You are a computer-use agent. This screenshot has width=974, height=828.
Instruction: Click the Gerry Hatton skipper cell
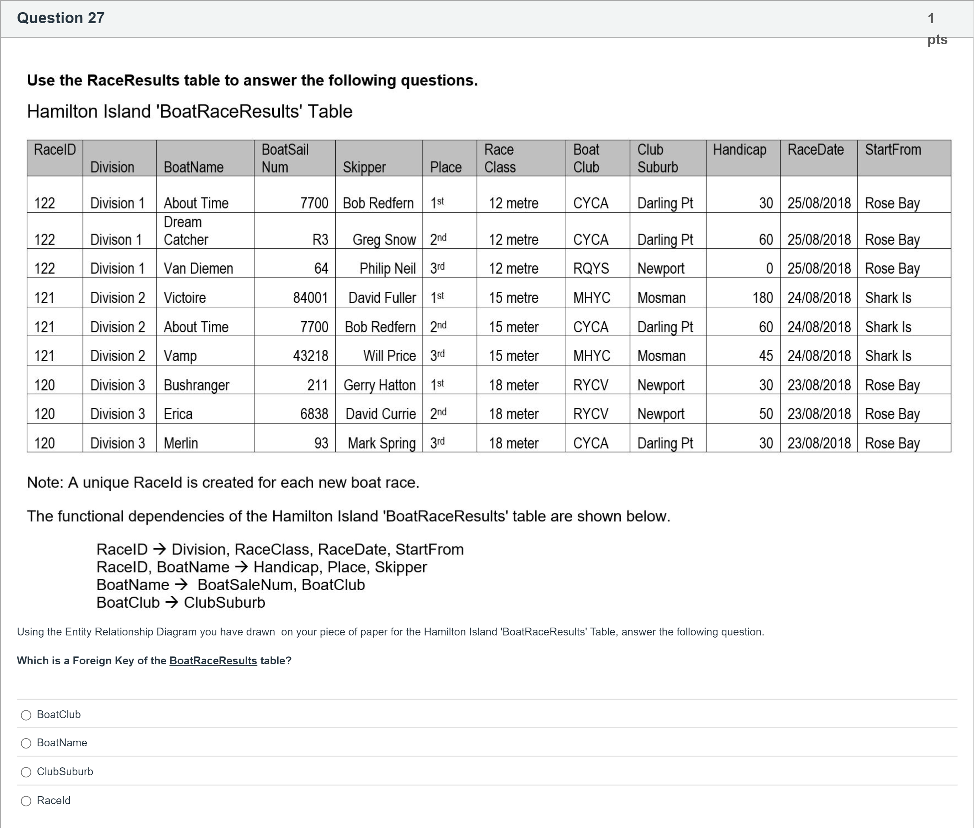[380, 385]
